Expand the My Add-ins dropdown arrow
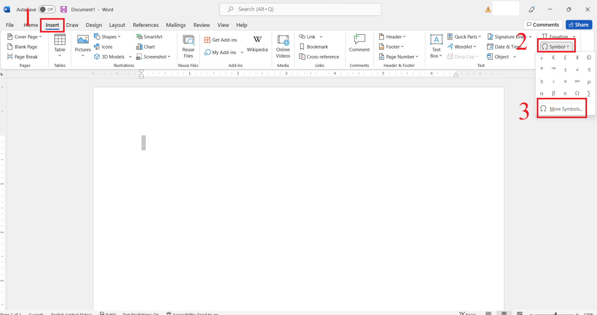 pyautogui.click(x=242, y=52)
